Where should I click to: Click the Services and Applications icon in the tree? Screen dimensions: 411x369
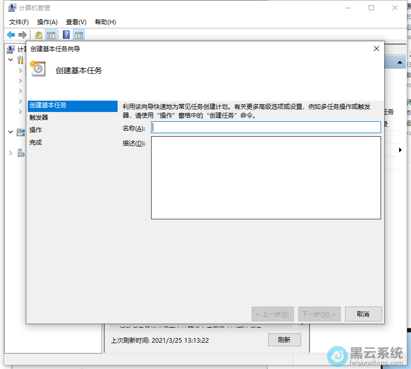pos(21,153)
